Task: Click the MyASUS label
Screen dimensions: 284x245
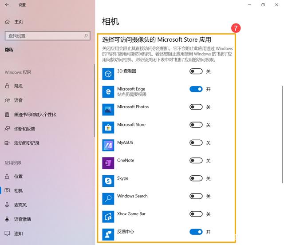Action: [125, 142]
